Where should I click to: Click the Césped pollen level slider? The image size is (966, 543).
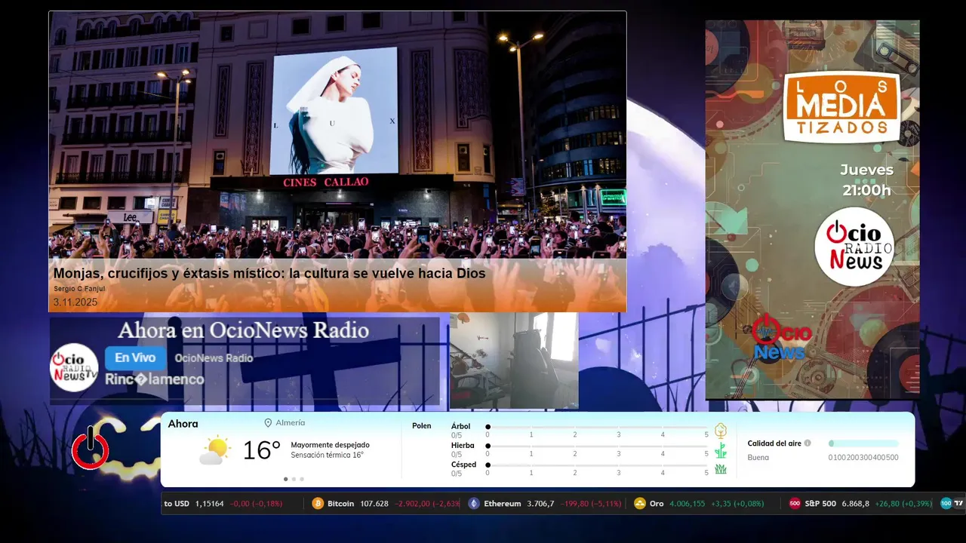pyautogui.click(x=597, y=465)
